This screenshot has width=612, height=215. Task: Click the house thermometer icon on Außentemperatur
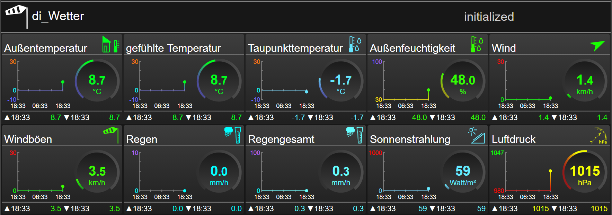111,45
